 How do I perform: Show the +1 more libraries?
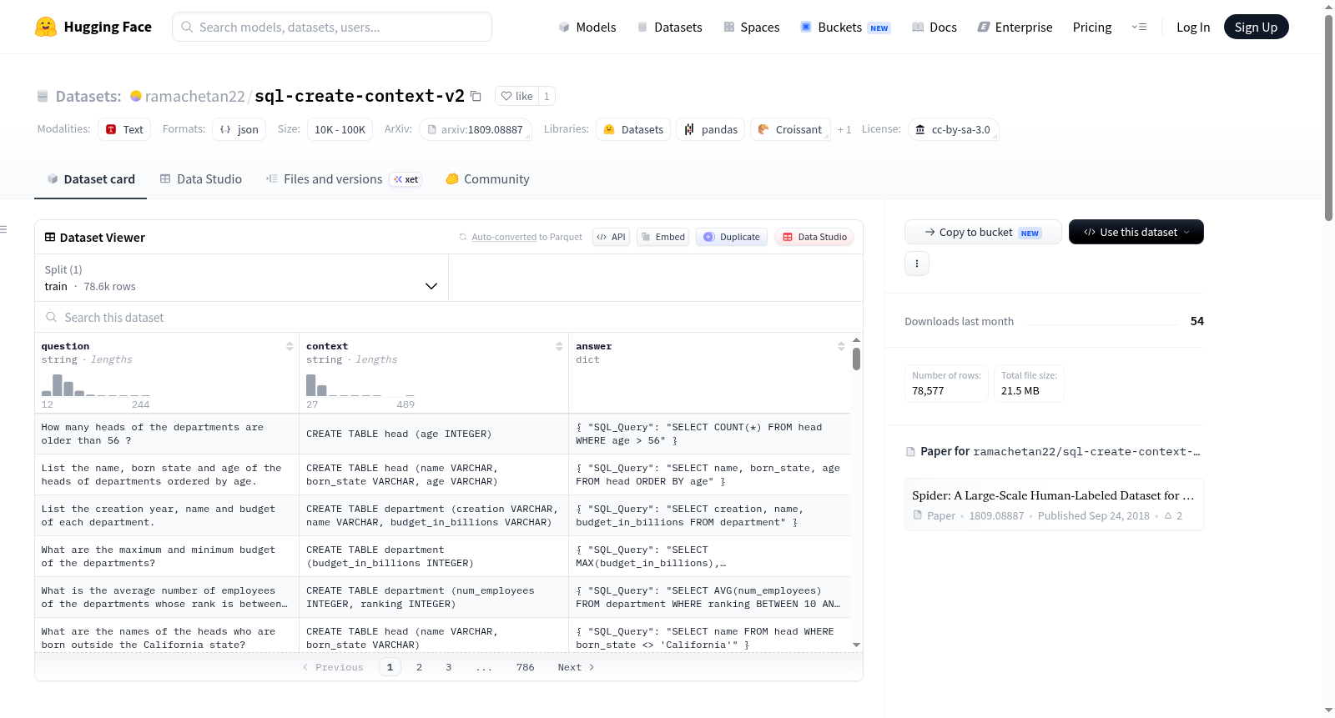pyautogui.click(x=844, y=129)
